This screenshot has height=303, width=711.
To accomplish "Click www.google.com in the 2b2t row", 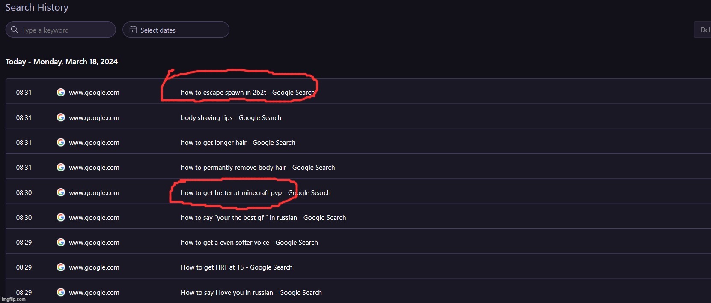I will (x=94, y=92).
